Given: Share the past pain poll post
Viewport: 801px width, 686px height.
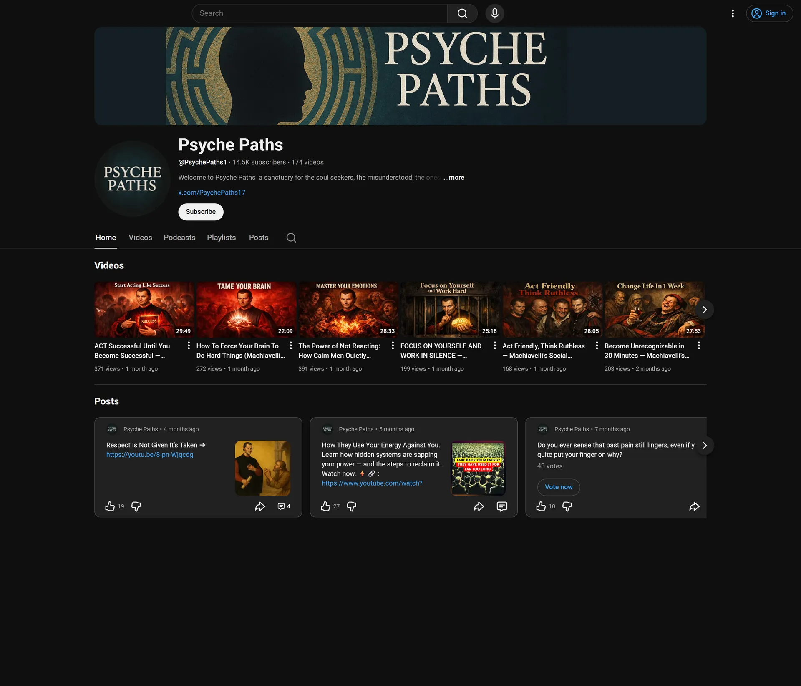Looking at the screenshot, I should coord(694,506).
